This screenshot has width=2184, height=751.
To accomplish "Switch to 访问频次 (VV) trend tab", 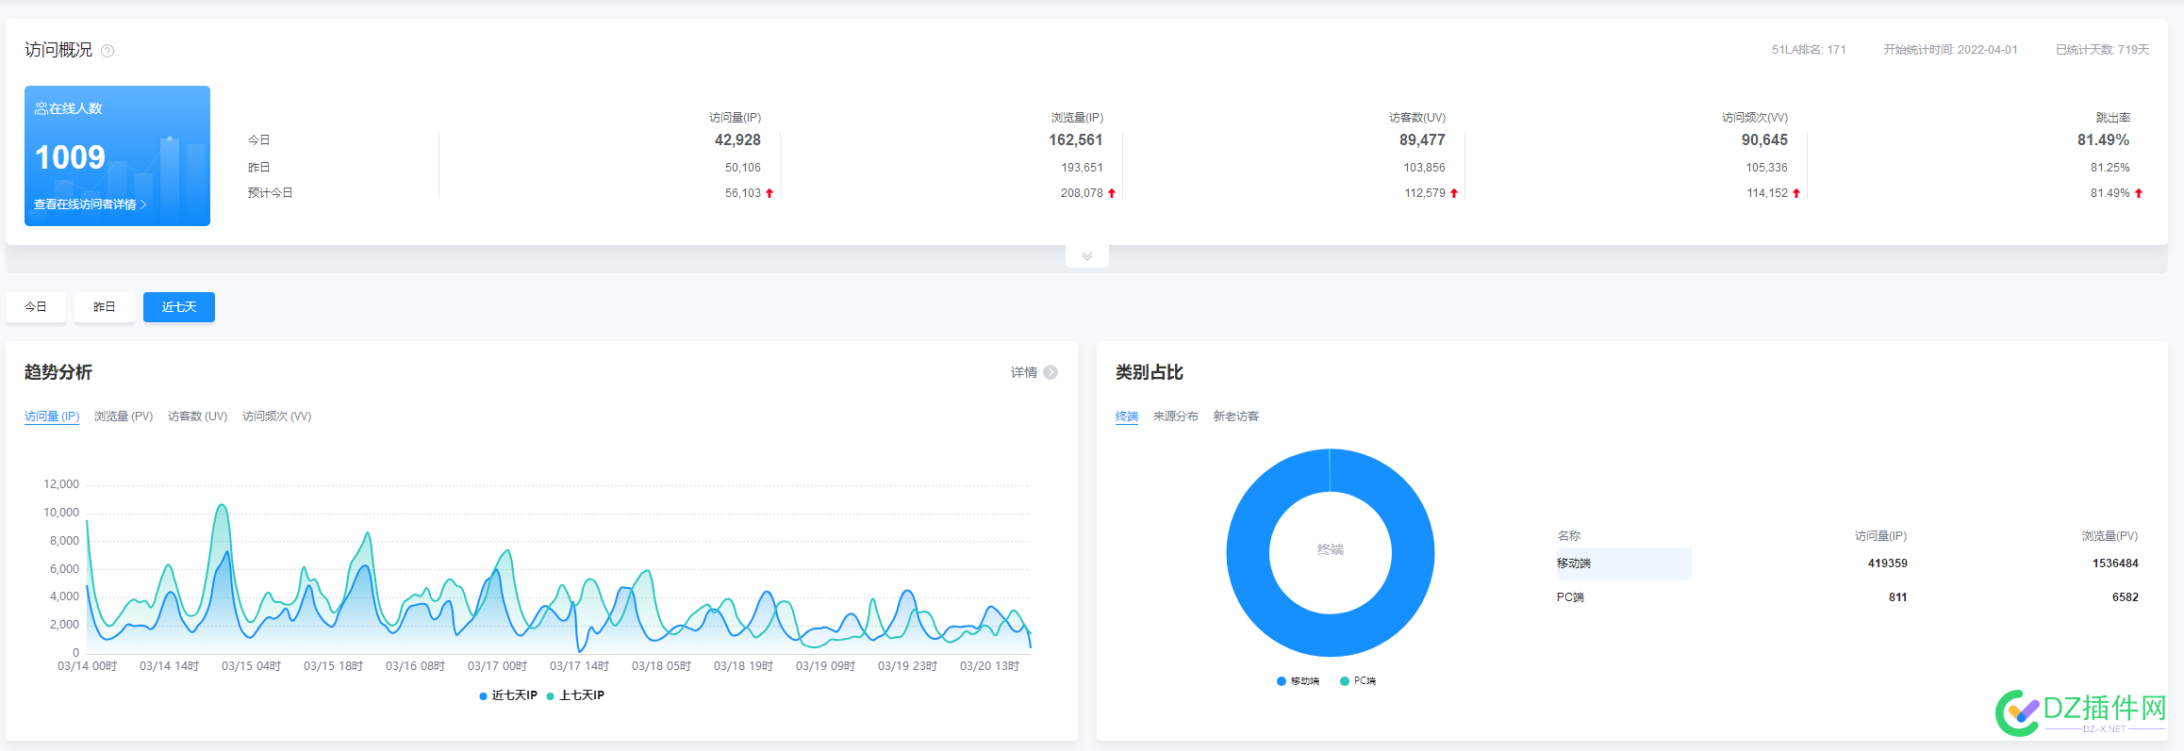I will click(277, 416).
